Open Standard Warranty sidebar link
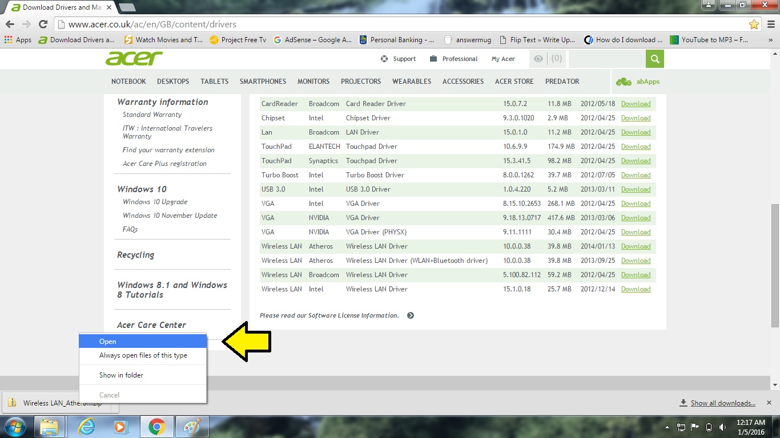Image resolution: width=780 pixels, height=438 pixels. click(x=152, y=115)
